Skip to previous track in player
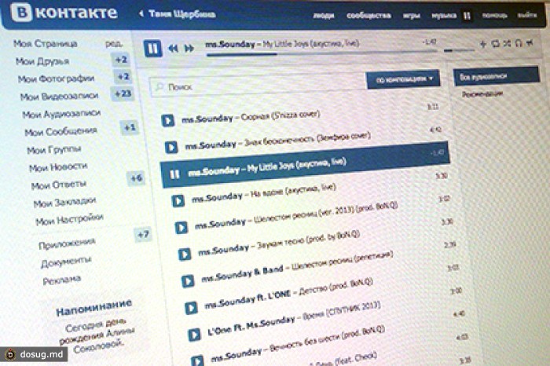 (x=173, y=49)
